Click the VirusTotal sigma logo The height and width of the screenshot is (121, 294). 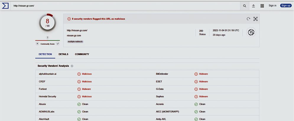pyautogui.click(x=5, y=6)
